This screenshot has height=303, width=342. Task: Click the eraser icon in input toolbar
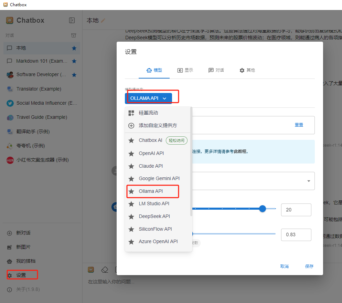click(105, 270)
